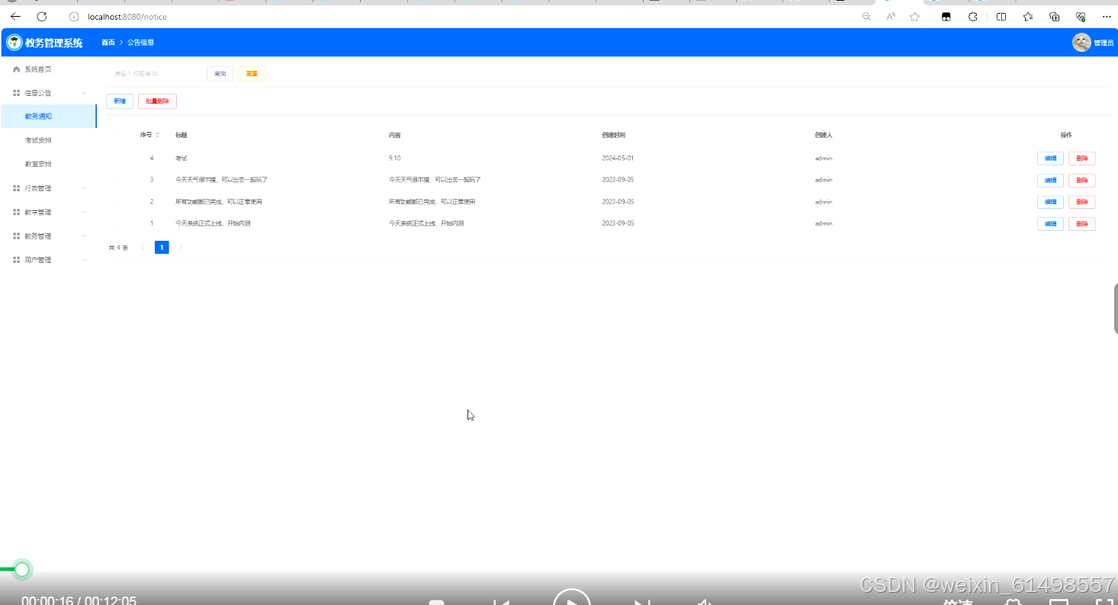Click the 信息公告 grid icon in sidebar
The width and height of the screenshot is (1118, 605).
[16, 92]
